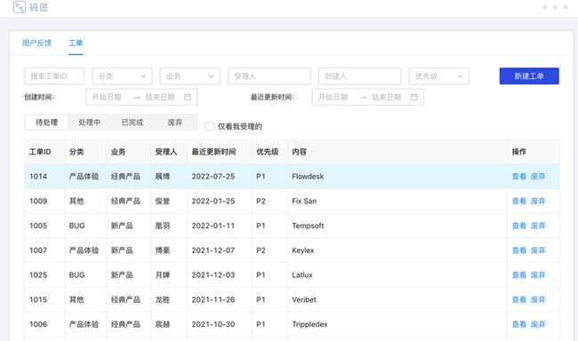The width and height of the screenshot is (578, 341).
Task: Select the Latlux content cell
Action: (397, 275)
